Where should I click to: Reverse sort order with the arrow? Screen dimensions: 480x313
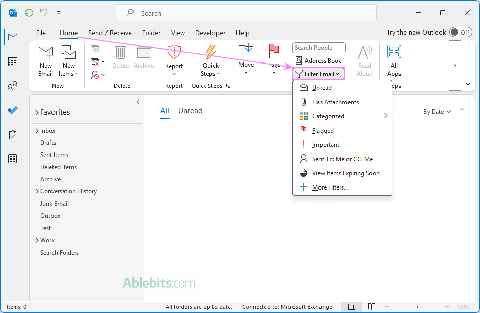462,112
